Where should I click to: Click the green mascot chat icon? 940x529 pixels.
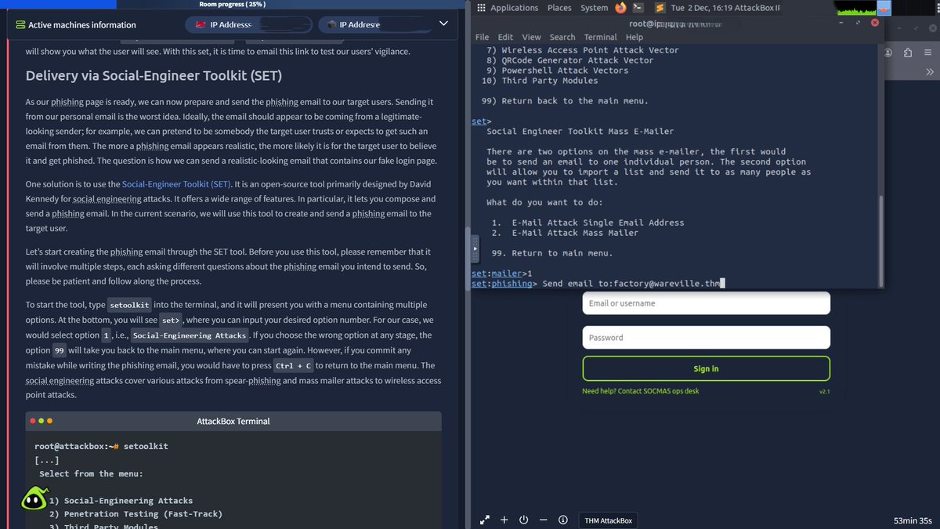pyautogui.click(x=33, y=498)
